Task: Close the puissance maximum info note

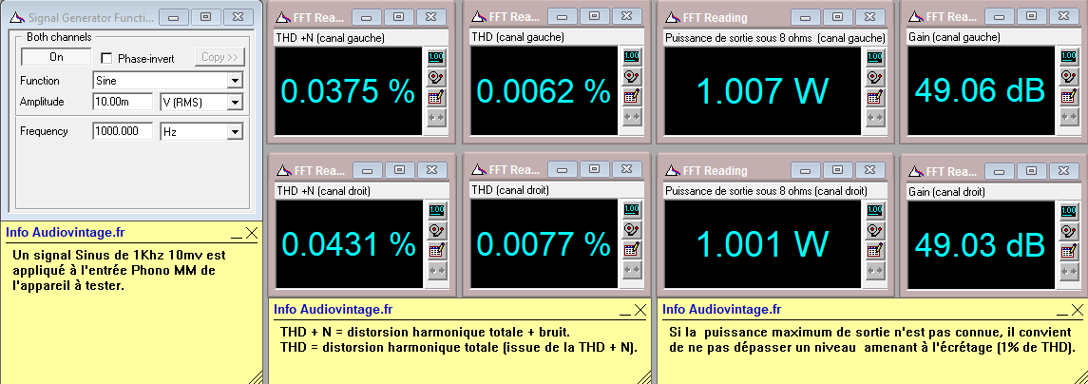Action: coord(1078,310)
